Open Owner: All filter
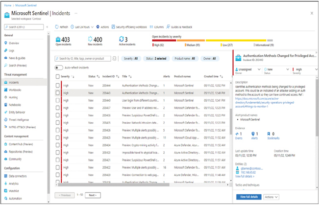 click(210, 59)
